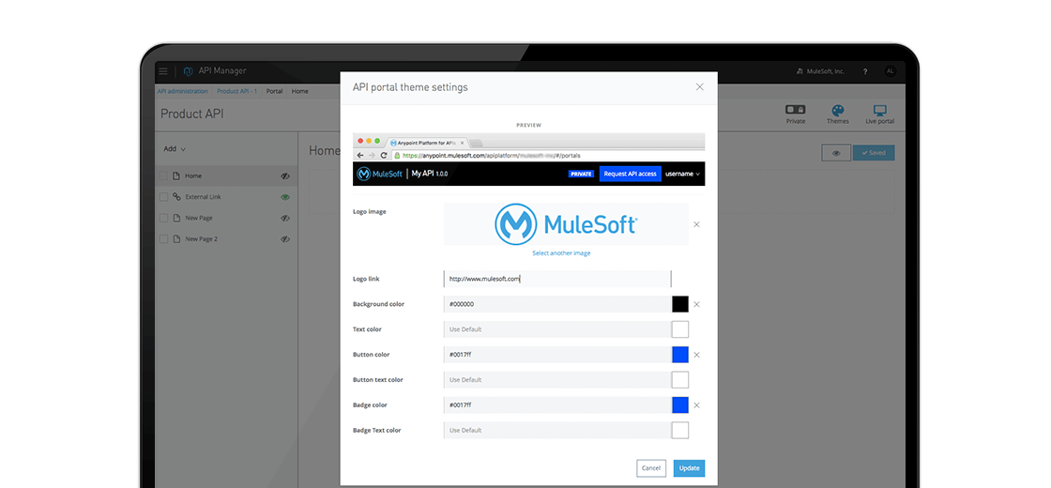Expand the Add dropdown

(175, 149)
